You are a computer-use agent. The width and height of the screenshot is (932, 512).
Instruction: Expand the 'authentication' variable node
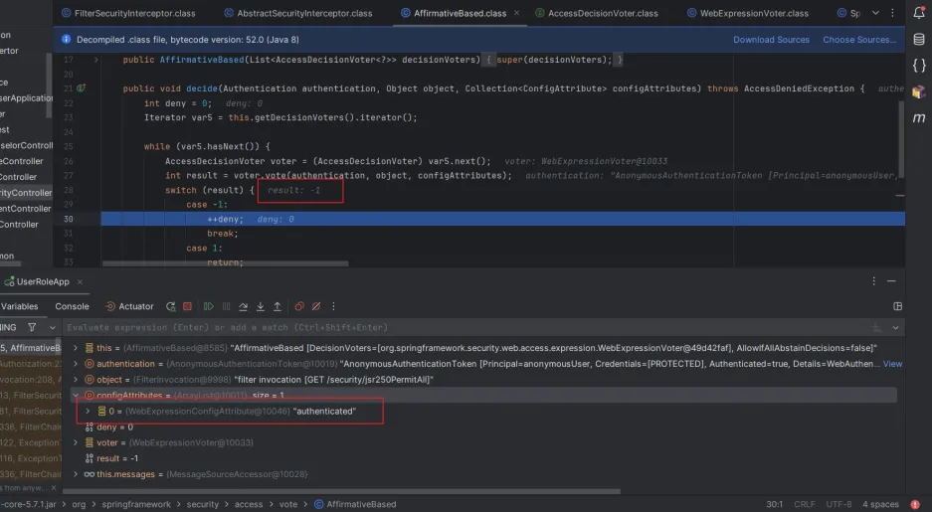tap(77, 364)
